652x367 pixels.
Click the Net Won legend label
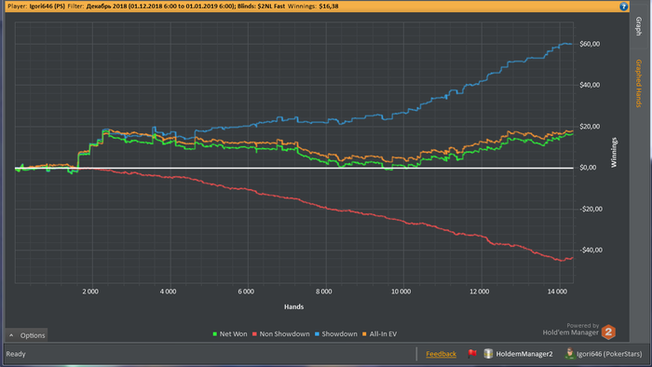(x=233, y=334)
